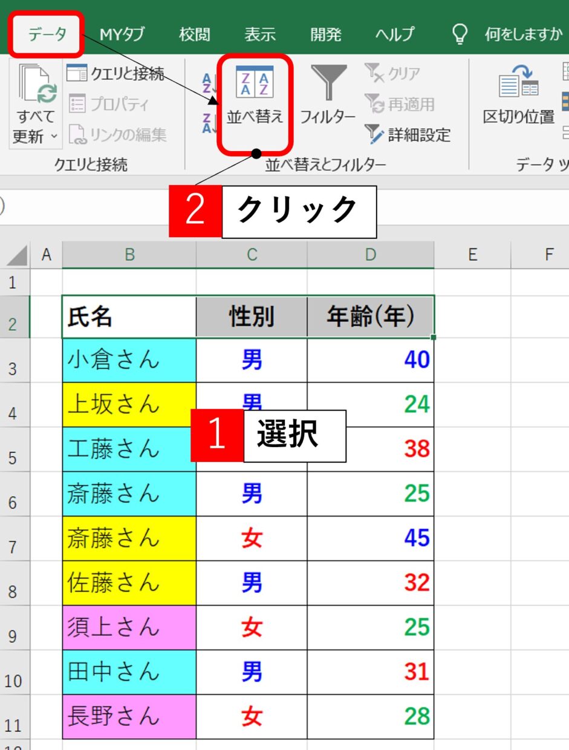Click the age cell showing 45
The height and width of the screenshot is (750, 569).
coord(371,538)
